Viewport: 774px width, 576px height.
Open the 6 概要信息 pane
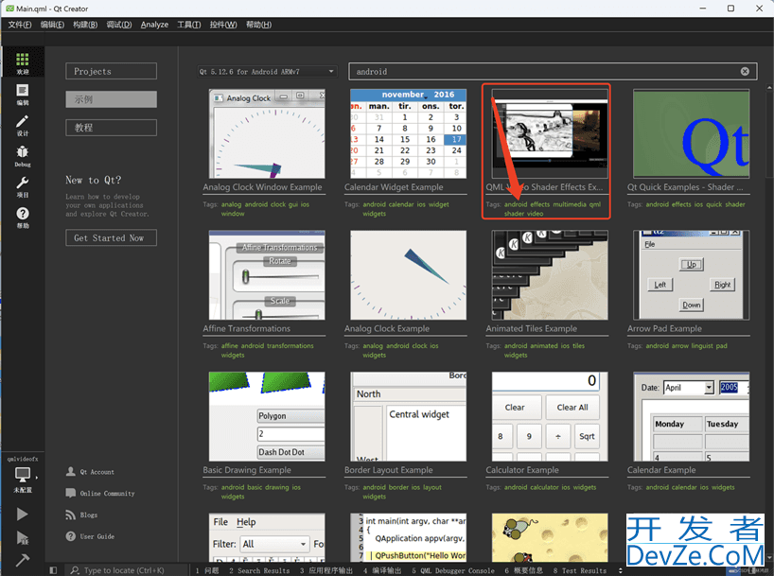point(524,570)
